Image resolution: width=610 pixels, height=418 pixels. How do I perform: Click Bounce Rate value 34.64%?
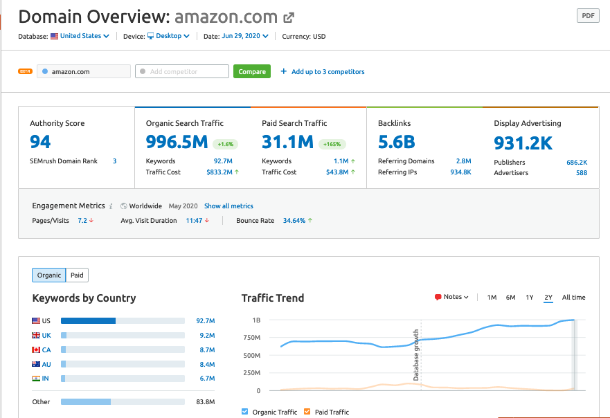(294, 221)
